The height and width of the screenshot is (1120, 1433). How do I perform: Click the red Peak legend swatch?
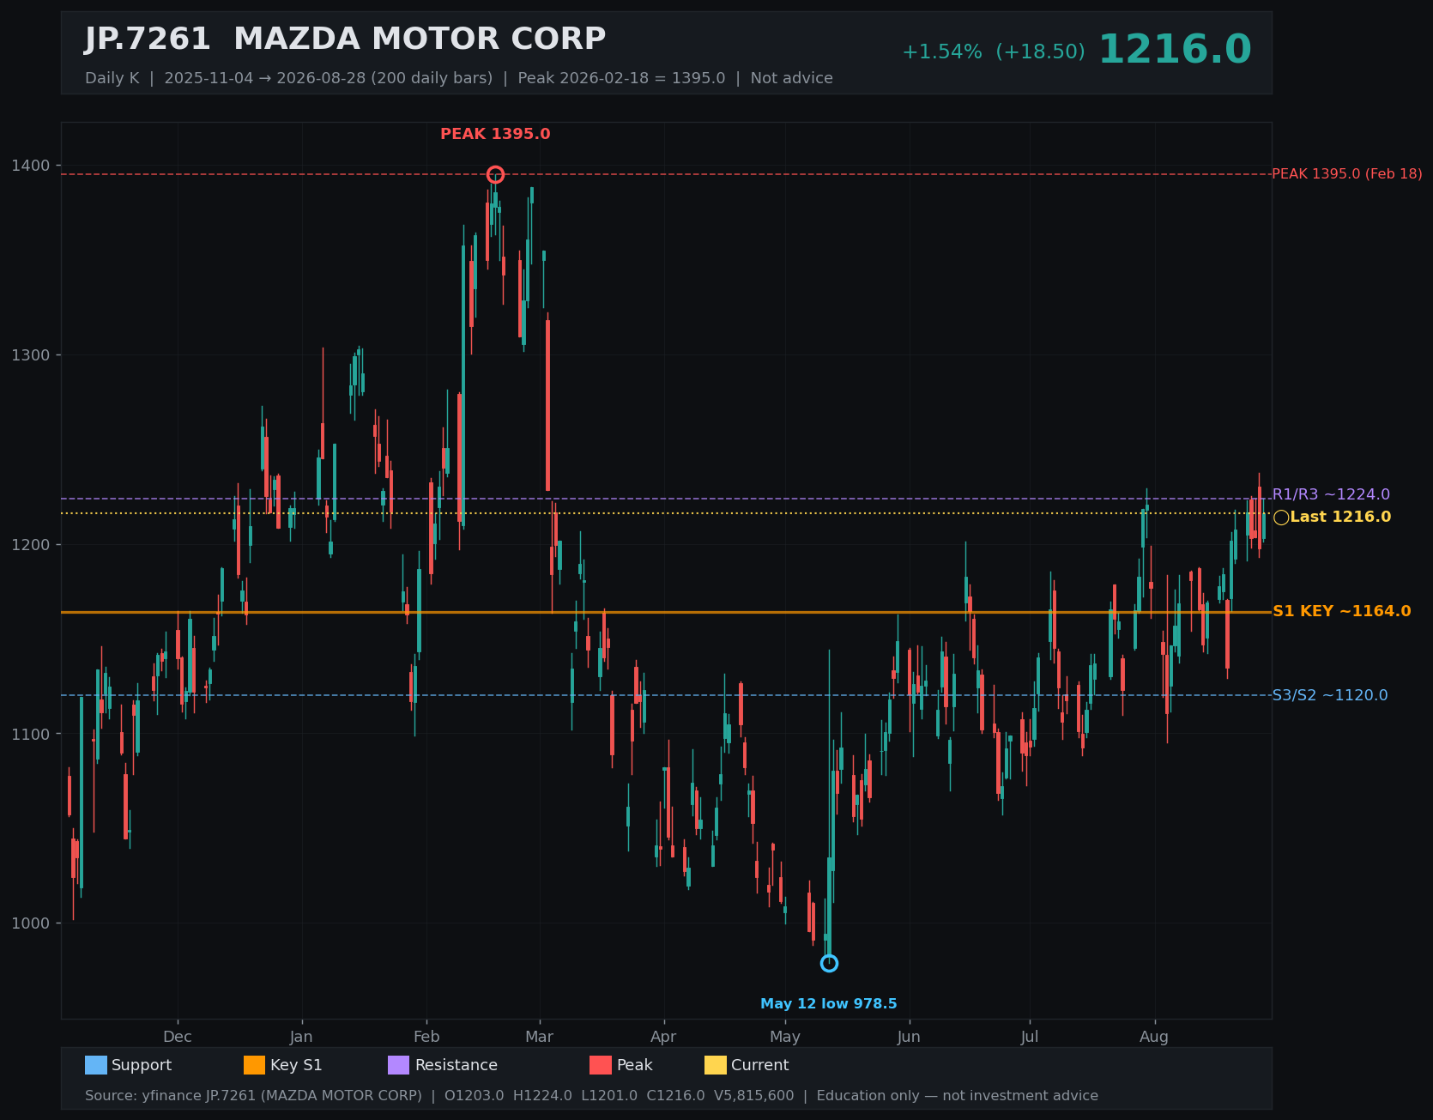point(601,1065)
